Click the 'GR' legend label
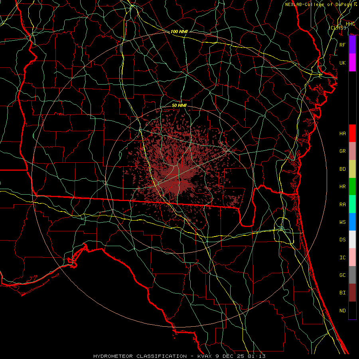The width and height of the screenshot is (359, 359). point(343,151)
